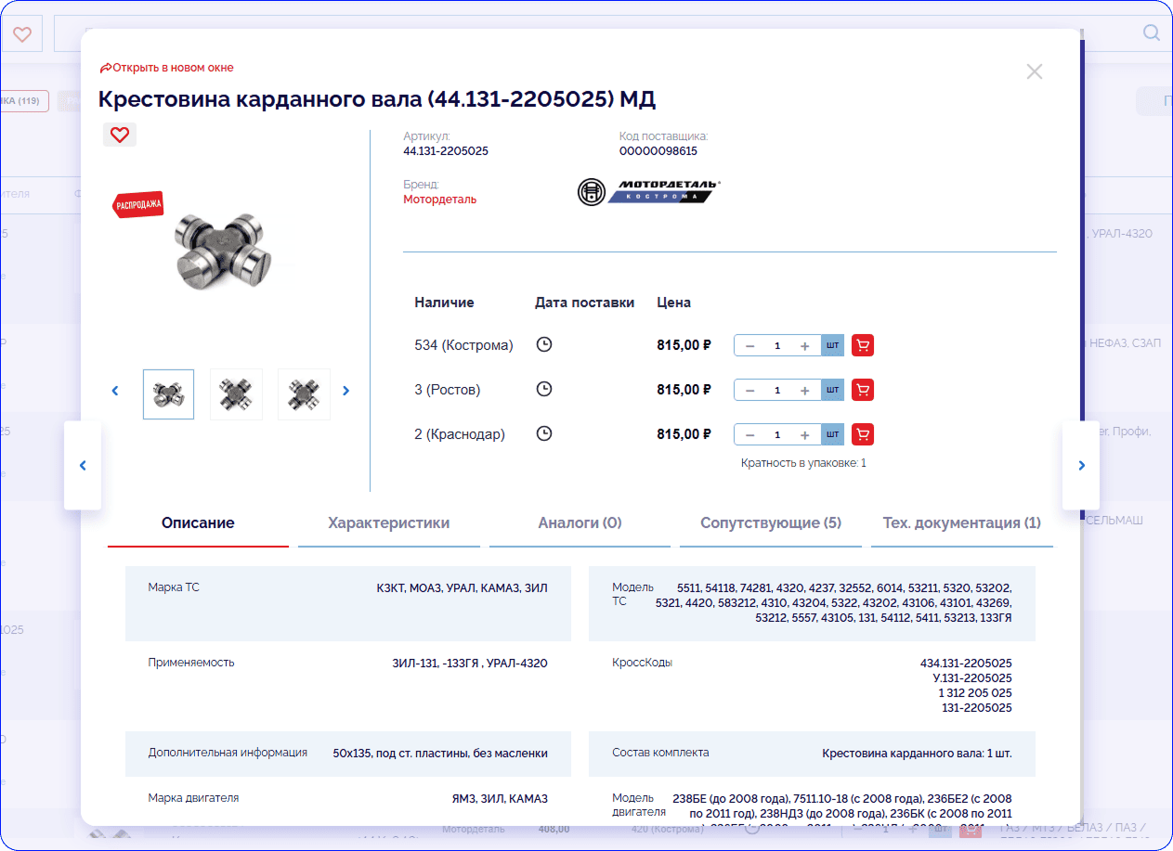The height and width of the screenshot is (851, 1173).
Task: Click delivery date clock icon for Kostroma
Action: (x=544, y=344)
